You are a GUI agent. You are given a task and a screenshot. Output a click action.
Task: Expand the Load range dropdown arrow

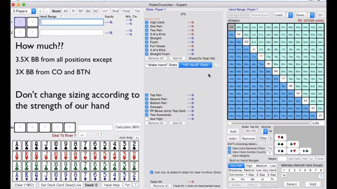pos(290,15)
